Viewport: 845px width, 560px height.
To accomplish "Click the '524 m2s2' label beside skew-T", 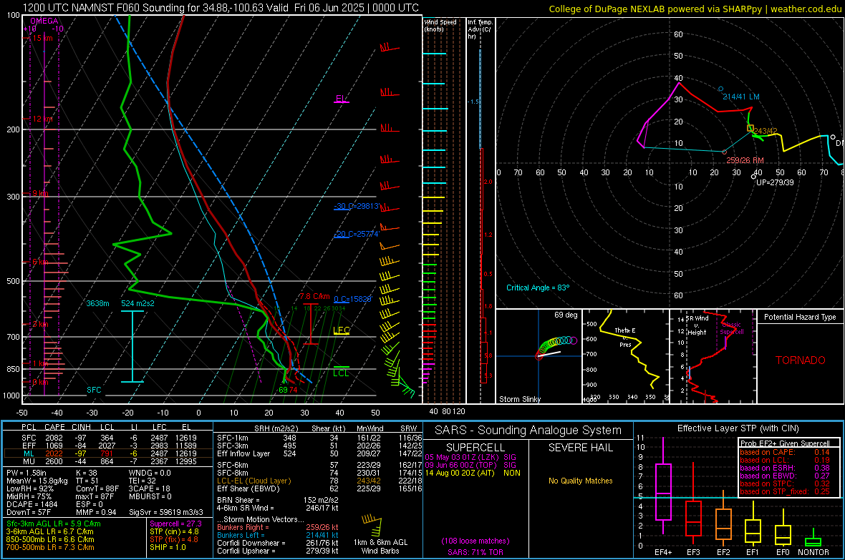I will pos(137,304).
